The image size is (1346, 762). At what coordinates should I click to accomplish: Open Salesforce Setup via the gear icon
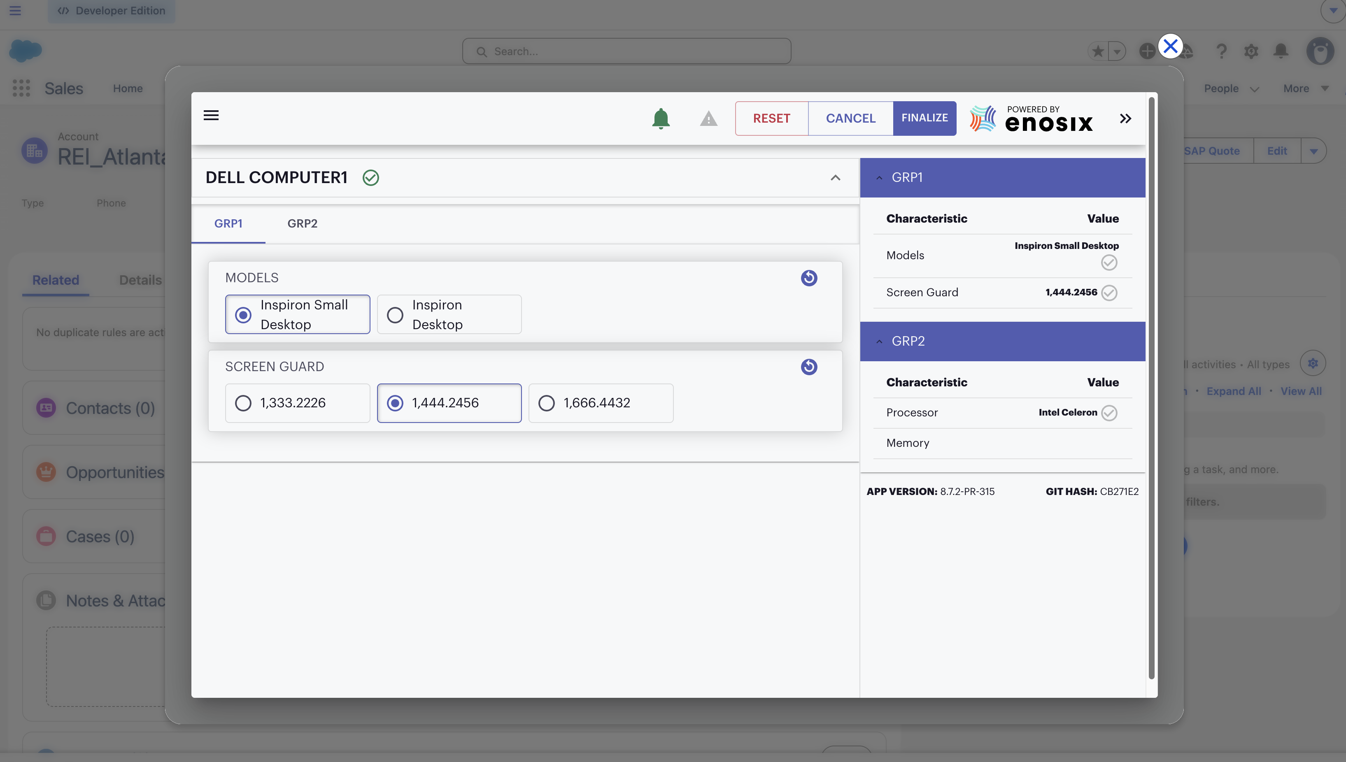(x=1251, y=51)
